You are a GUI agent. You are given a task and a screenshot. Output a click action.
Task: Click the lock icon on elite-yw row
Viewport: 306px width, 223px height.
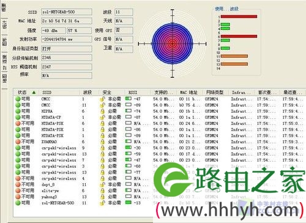[102, 191]
